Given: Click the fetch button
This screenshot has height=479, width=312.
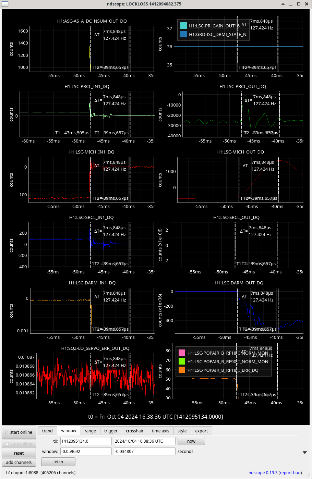Looking at the screenshot, I should (x=58, y=462).
